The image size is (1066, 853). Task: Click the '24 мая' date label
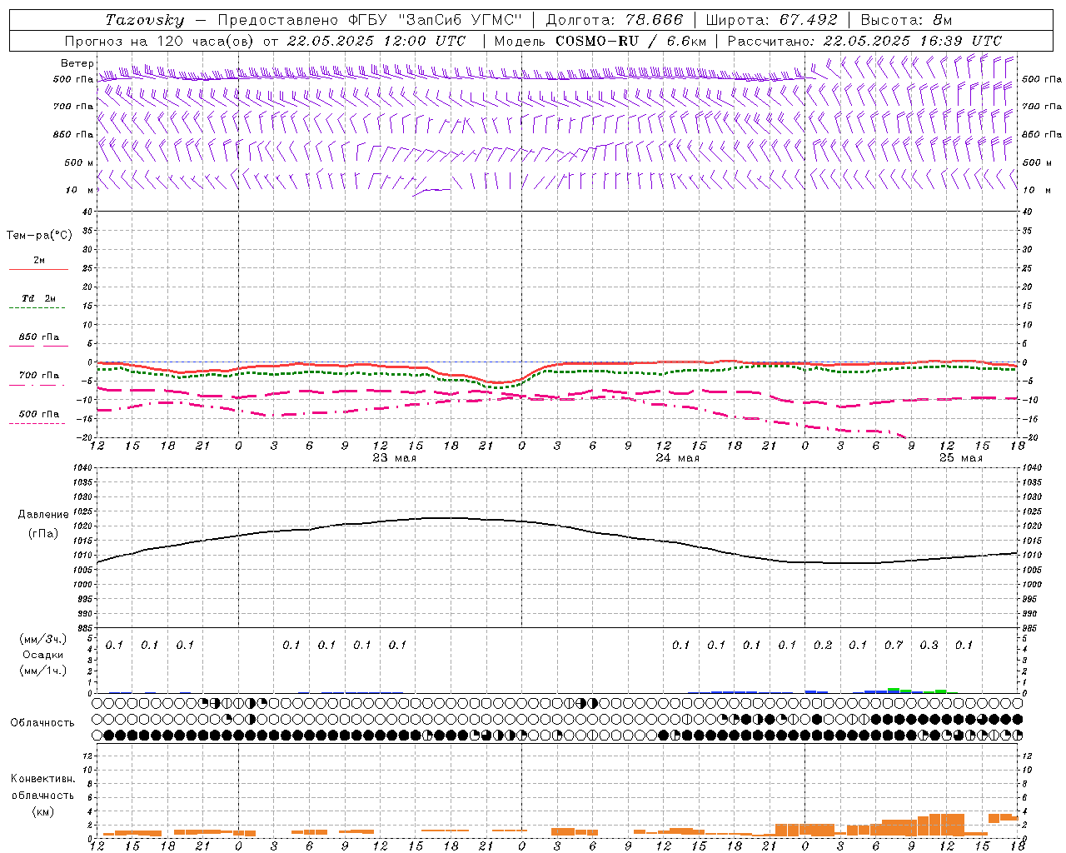point(678,458)
